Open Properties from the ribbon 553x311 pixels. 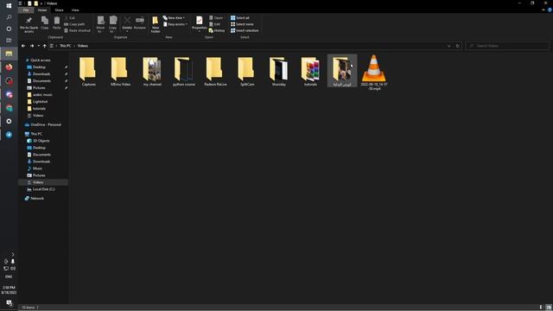tap(200, 24)
